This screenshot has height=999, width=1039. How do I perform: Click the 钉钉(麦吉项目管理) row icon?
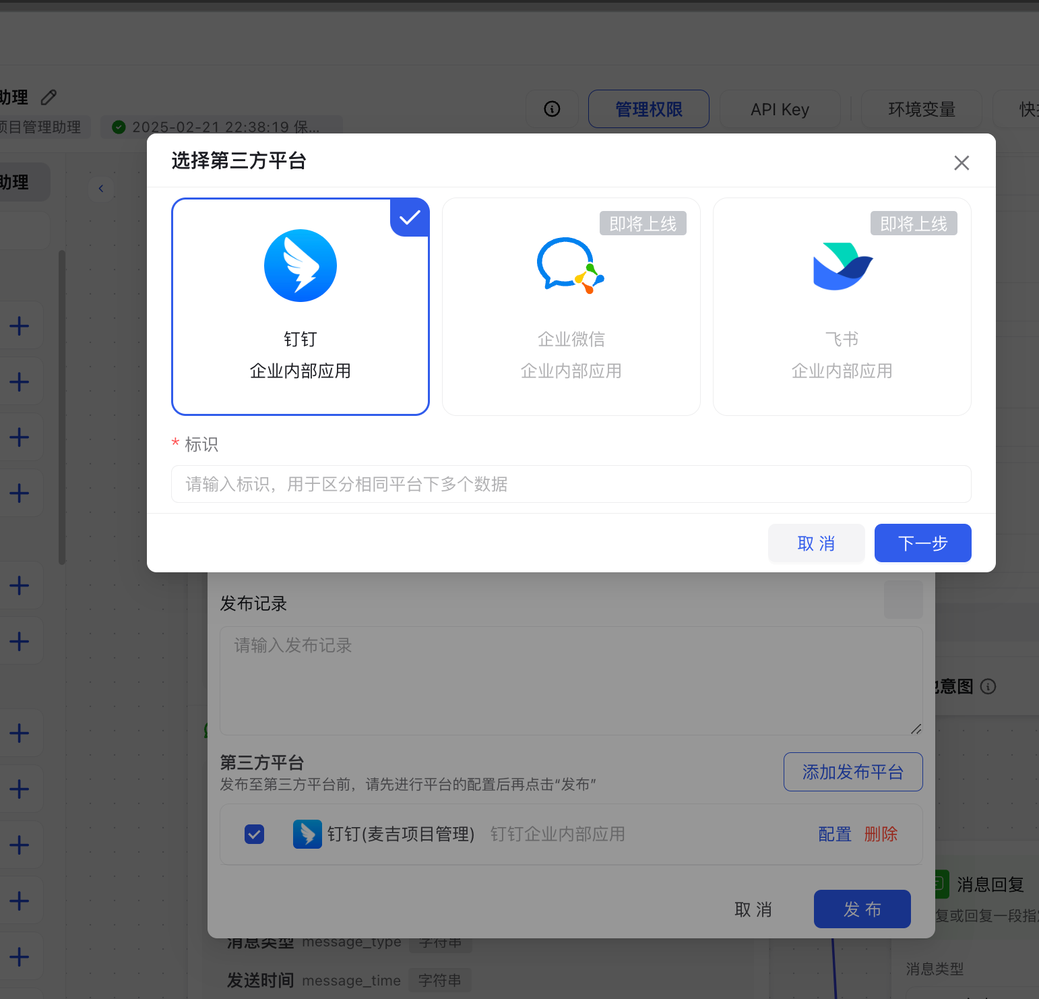tap(307, 835)
